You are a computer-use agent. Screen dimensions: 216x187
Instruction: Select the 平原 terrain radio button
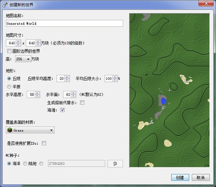coord(9,87)
